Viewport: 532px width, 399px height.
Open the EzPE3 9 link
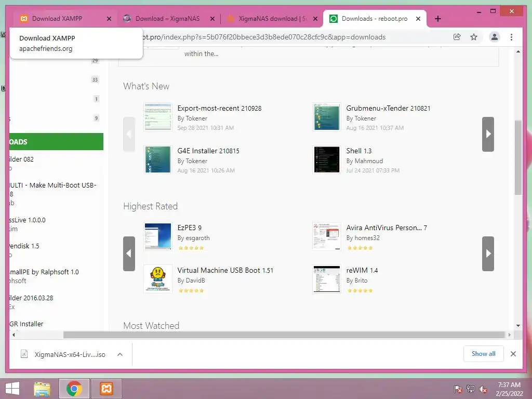[189, 228]
